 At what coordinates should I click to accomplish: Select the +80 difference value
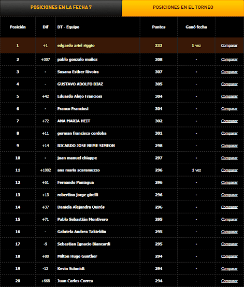point(46,256)
